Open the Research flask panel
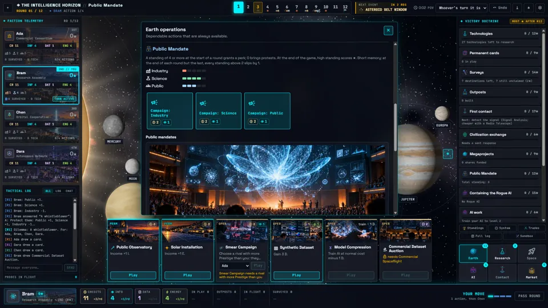Viewport: 548px width, 308px height. coord(502,253)
